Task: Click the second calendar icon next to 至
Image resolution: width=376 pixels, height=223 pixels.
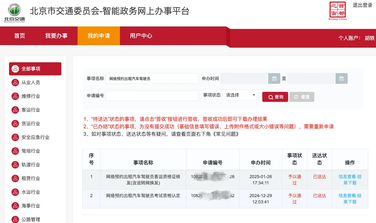Action: coord(341,78)
